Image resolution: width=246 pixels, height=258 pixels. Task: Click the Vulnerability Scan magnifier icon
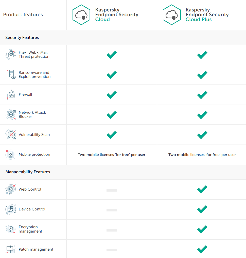coord(11,135)
